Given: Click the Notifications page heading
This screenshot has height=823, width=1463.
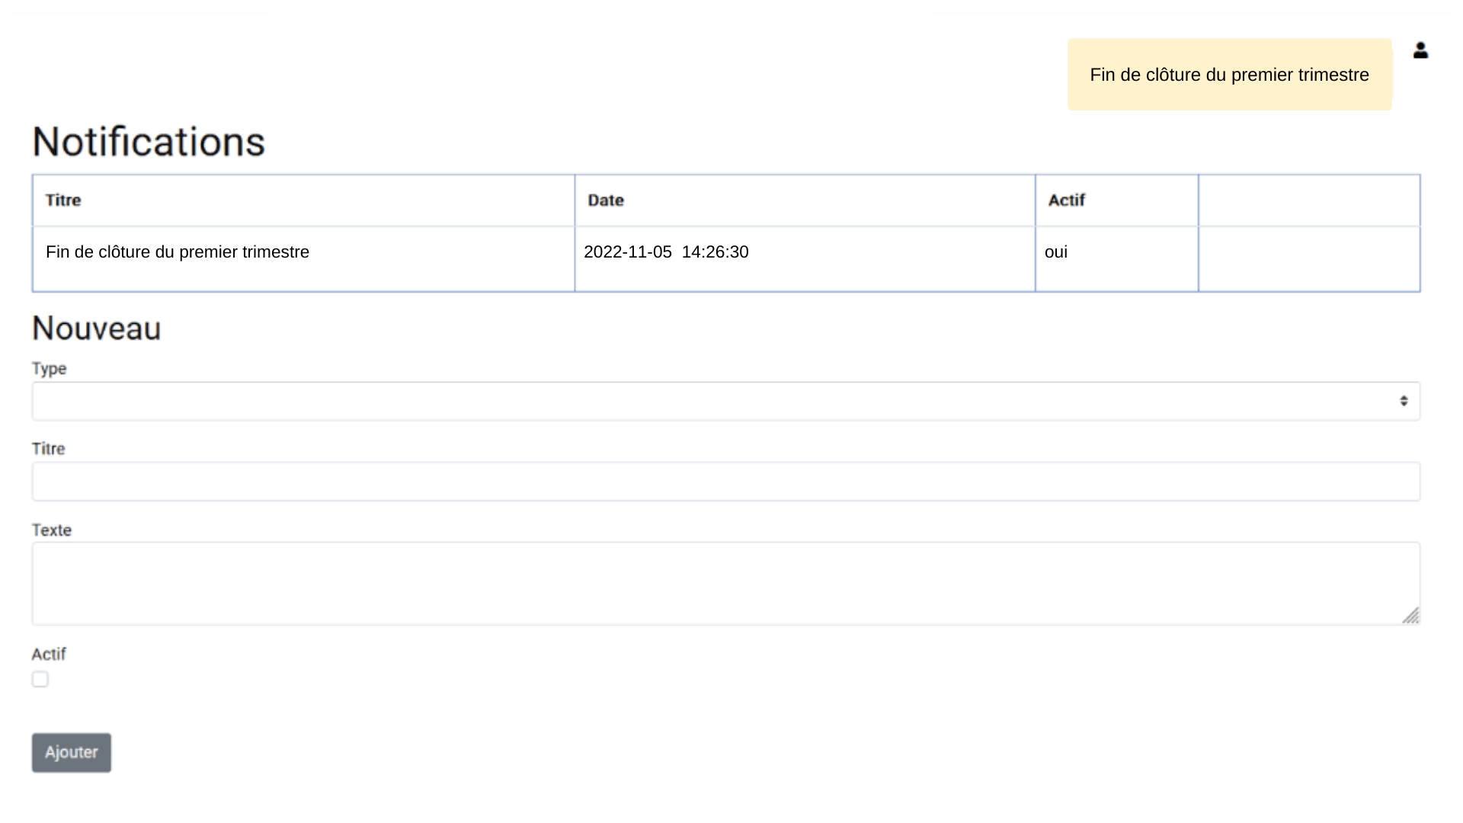Looking at the screenshot, I should coord(149,142).
